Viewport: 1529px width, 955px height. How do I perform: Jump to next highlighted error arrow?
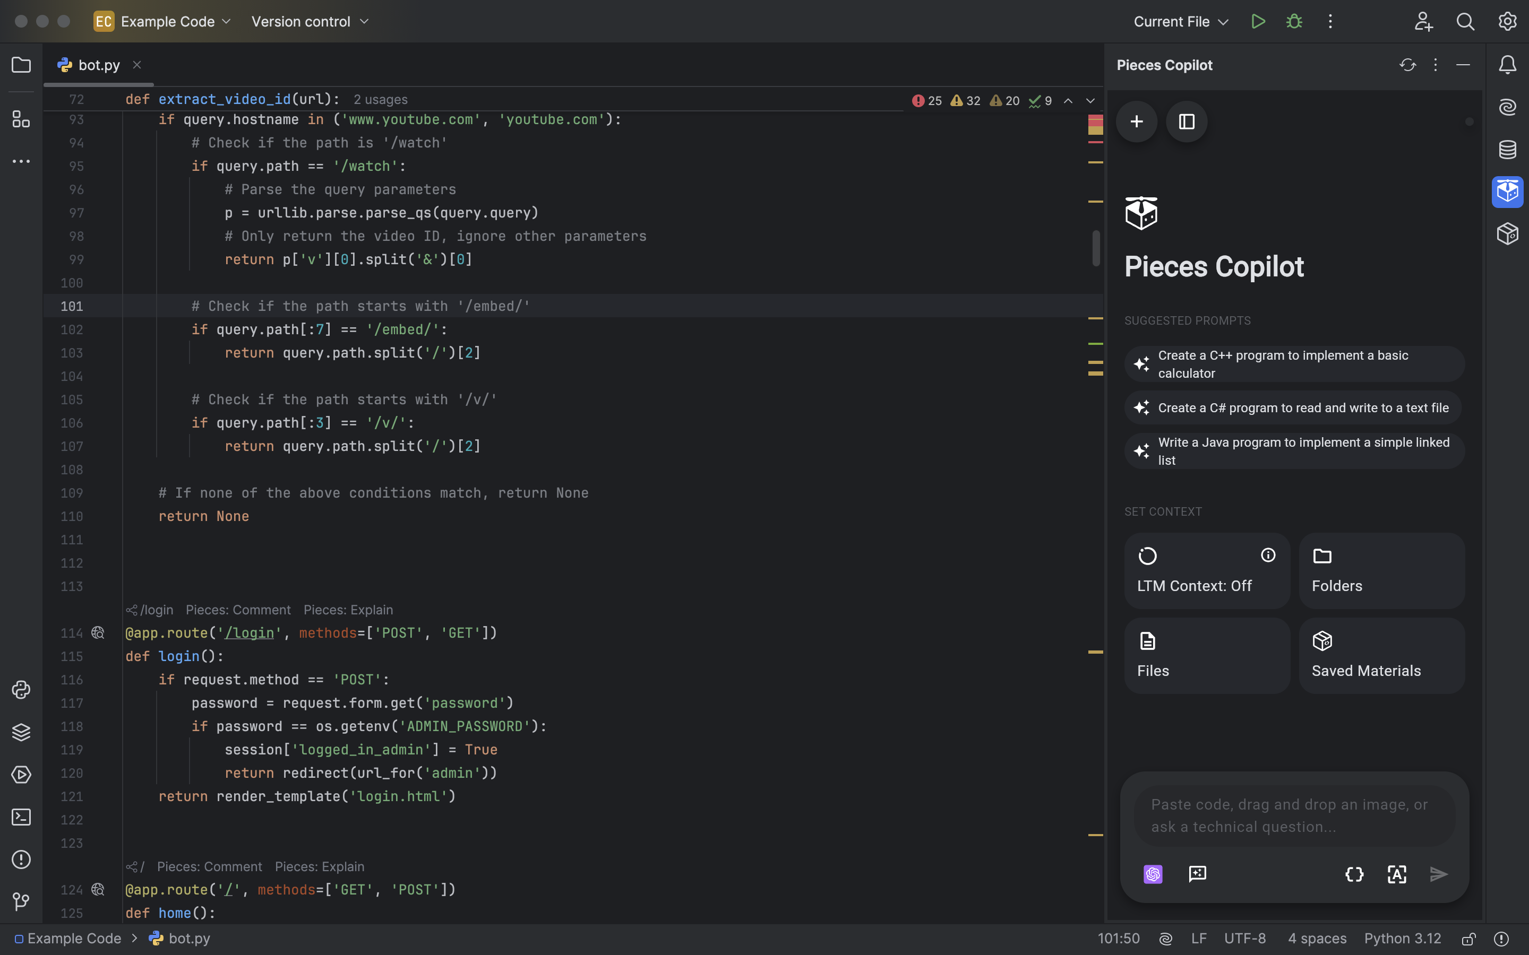1090,100
